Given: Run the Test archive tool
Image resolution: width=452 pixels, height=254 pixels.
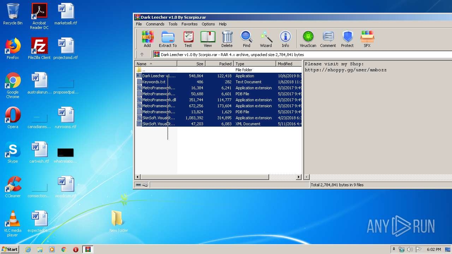Looking at the screenshot, I should pos(188,39).
